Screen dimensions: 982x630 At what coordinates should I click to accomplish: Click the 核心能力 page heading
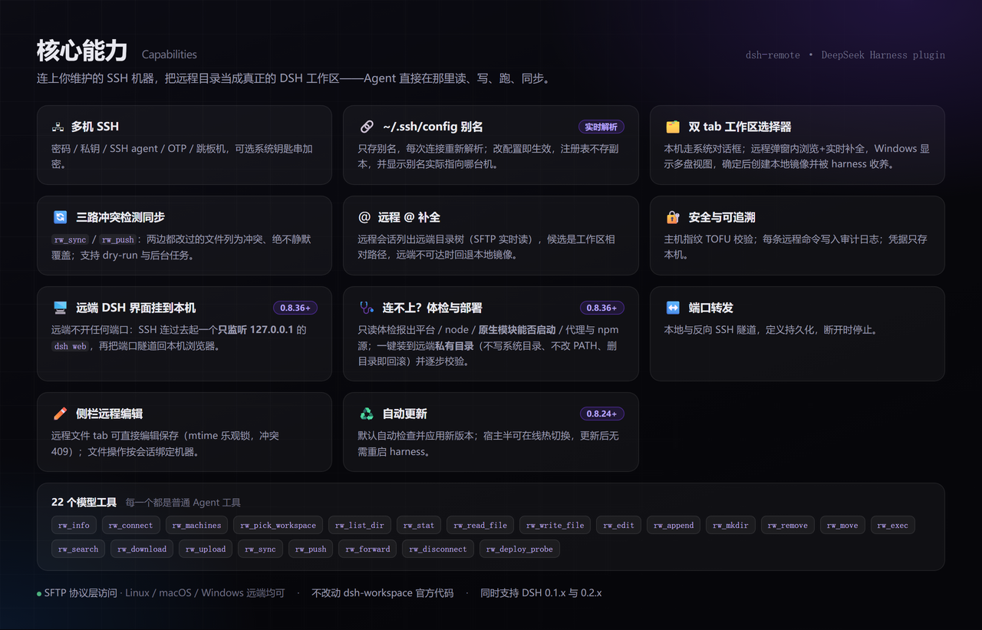click(x=82, y=51)
